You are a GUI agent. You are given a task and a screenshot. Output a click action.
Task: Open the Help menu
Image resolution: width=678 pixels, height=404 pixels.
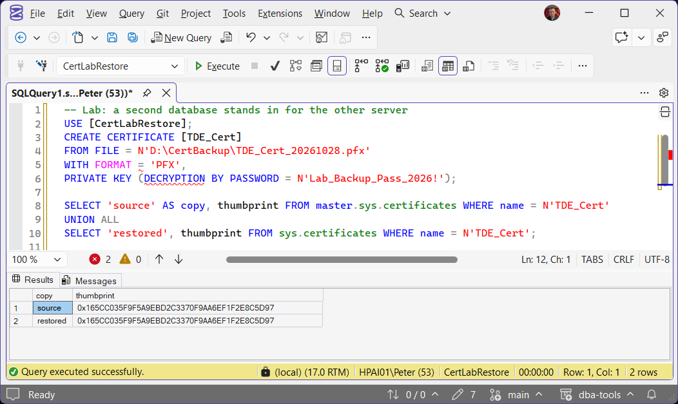[x=373, y=14]
